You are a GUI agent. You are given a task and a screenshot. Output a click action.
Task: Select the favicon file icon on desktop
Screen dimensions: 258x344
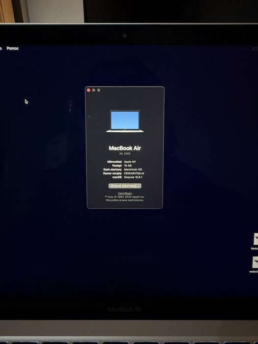pos(256,239)
